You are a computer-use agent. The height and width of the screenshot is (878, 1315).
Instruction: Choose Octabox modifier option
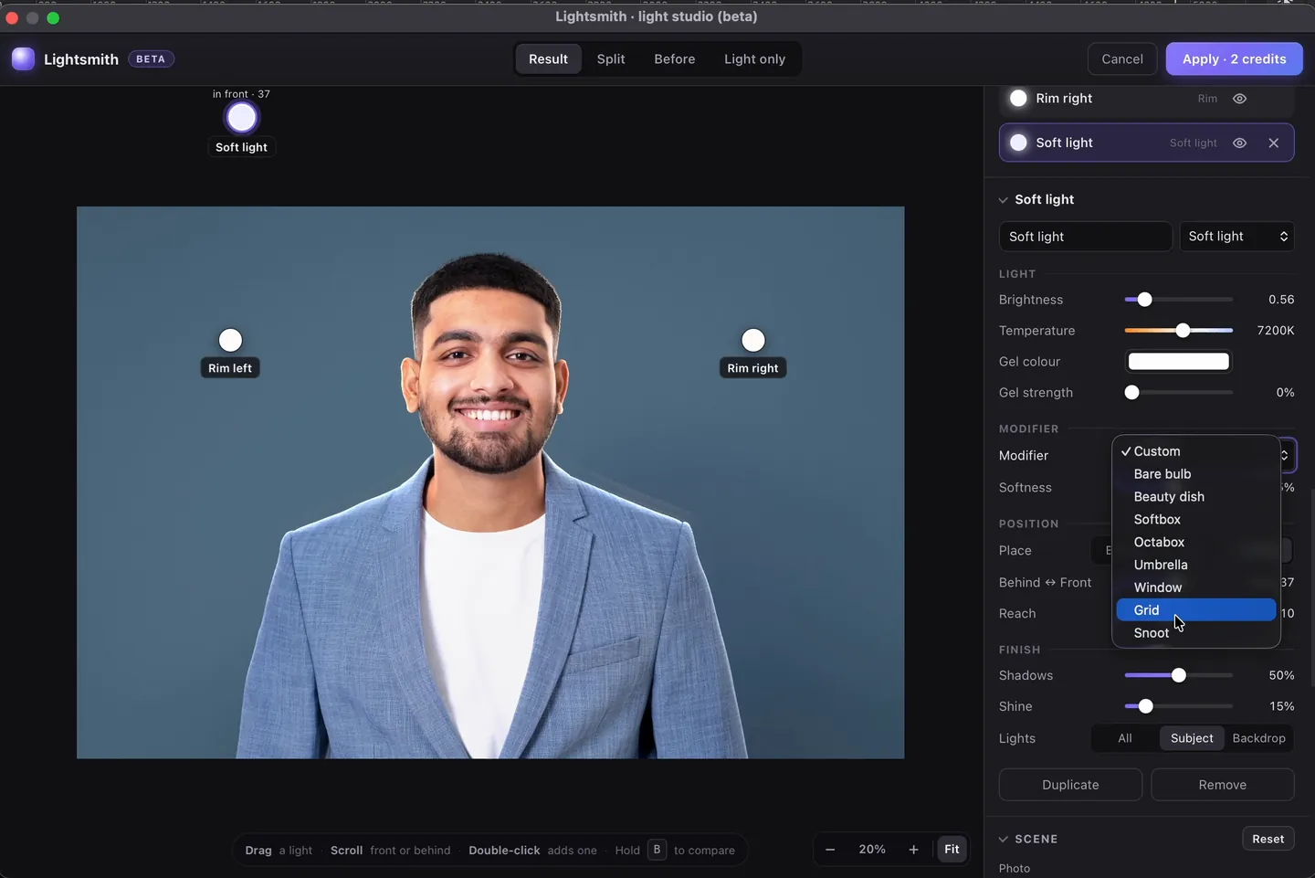1195,542
